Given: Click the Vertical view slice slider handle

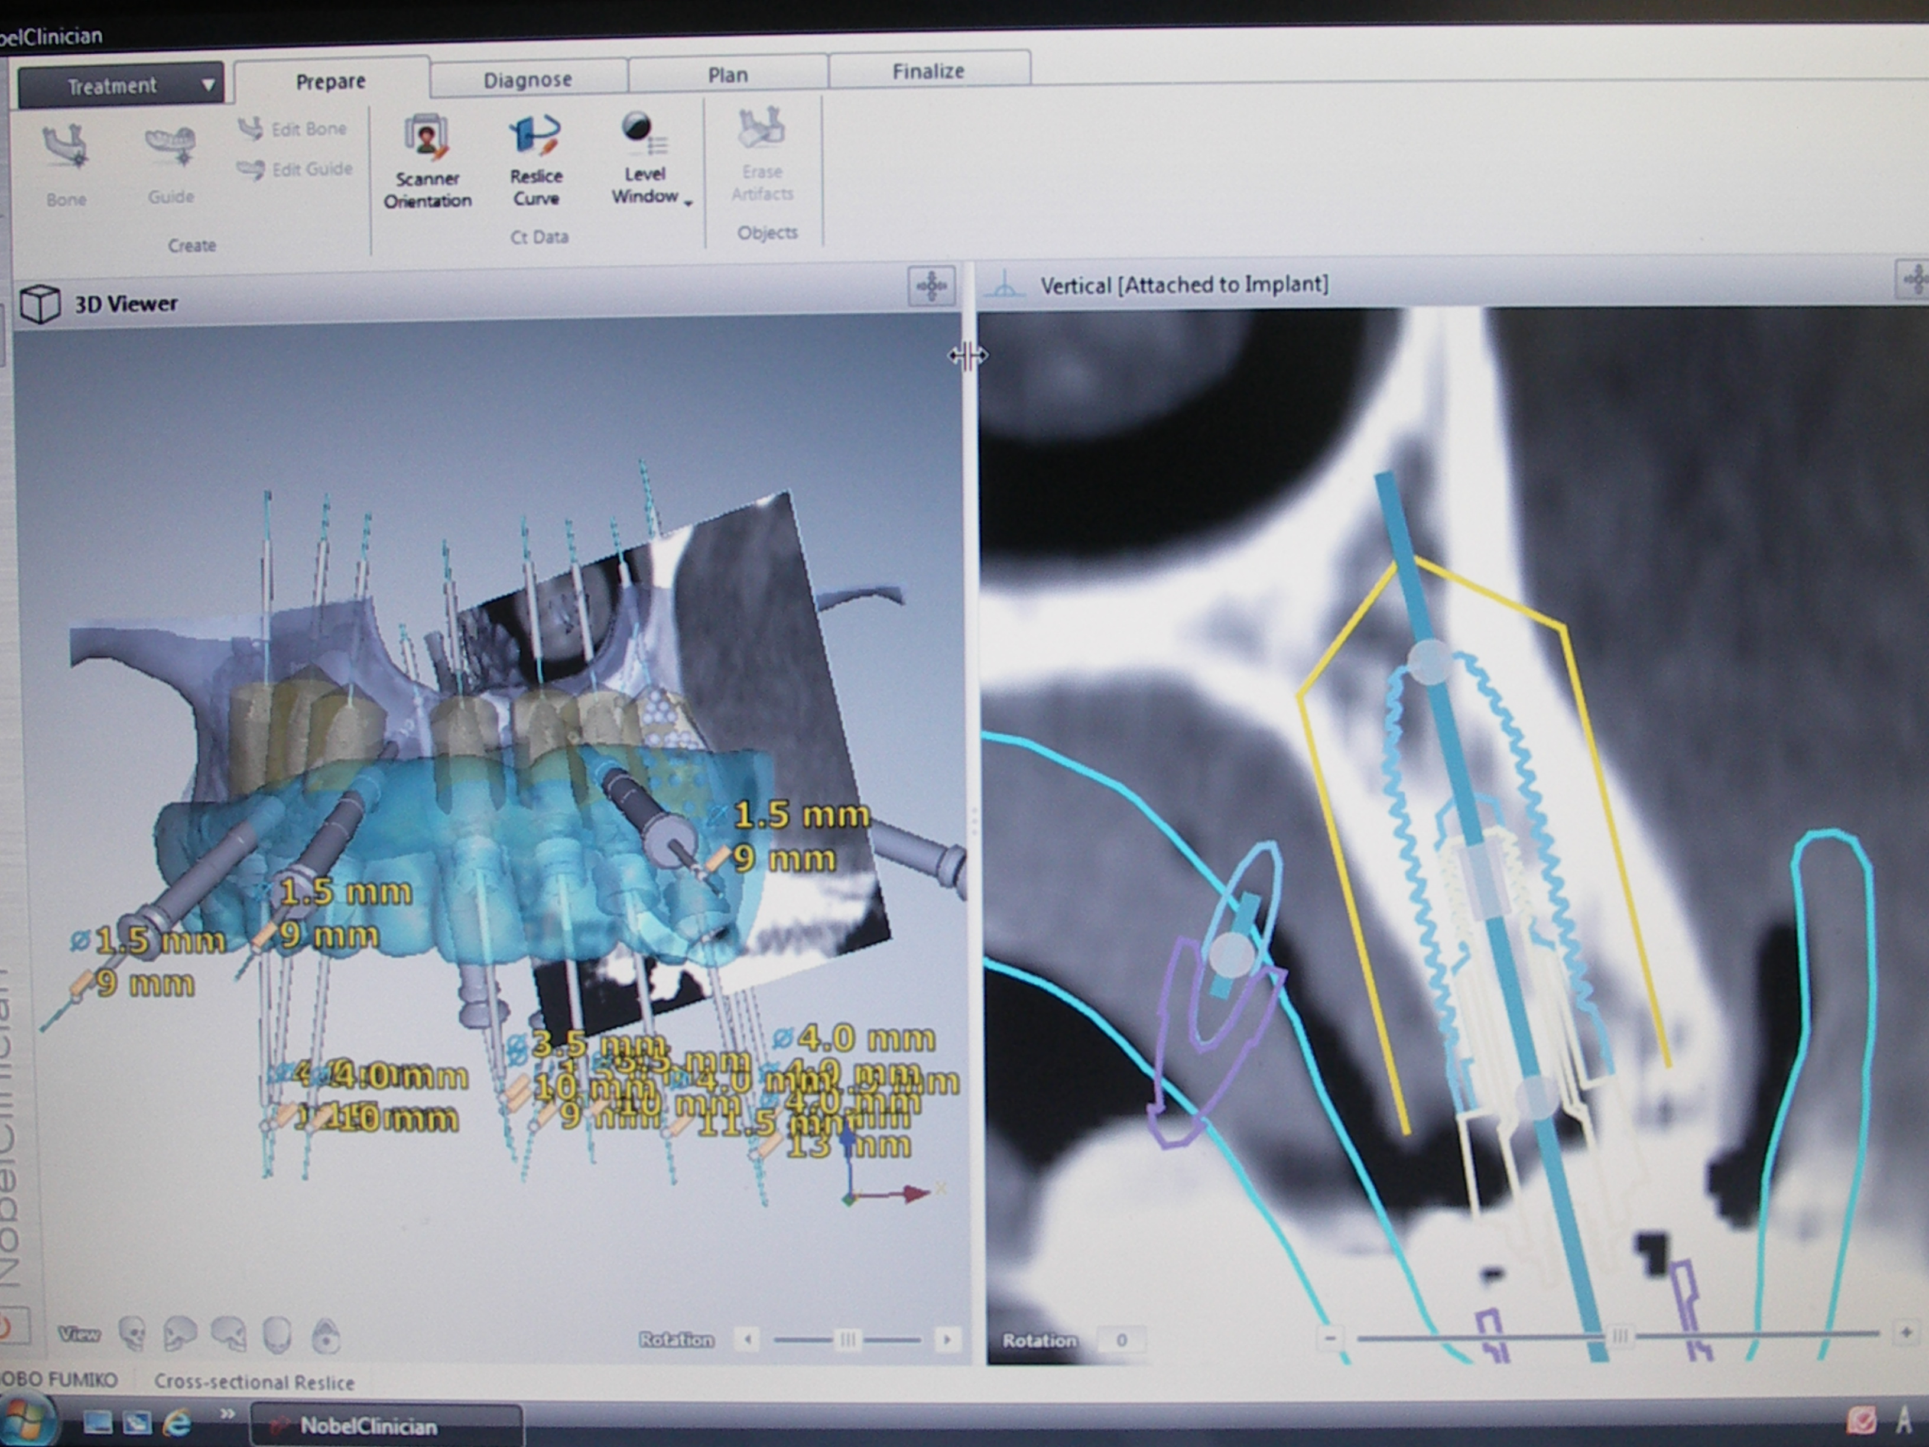Looking at the screenshot, I should click(1619, 1335).
